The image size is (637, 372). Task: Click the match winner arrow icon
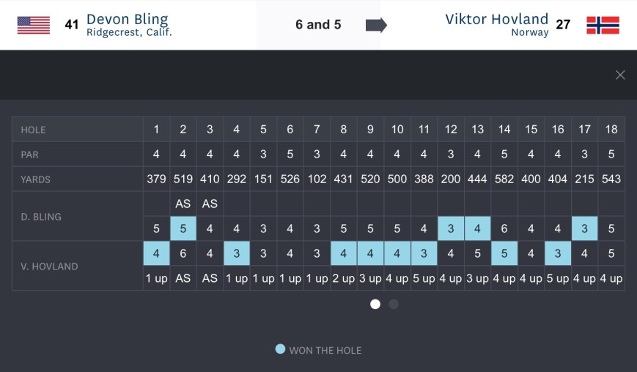coord(376,25)
